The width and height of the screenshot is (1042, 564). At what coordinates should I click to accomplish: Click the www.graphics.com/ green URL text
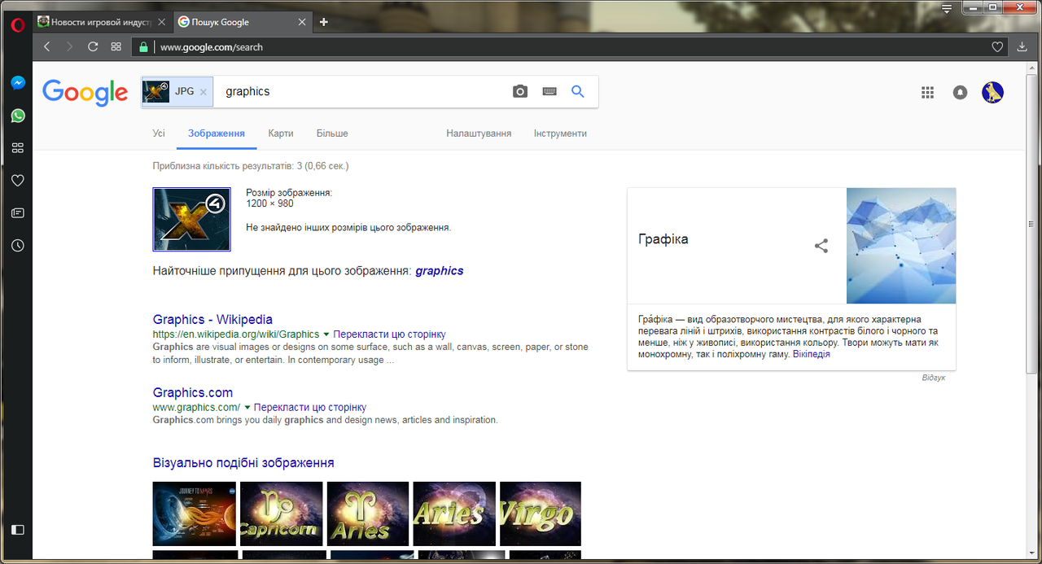click(x=196, y=407)
